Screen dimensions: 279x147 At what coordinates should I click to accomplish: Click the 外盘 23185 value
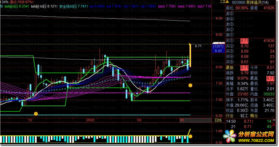tap(243, 94)
